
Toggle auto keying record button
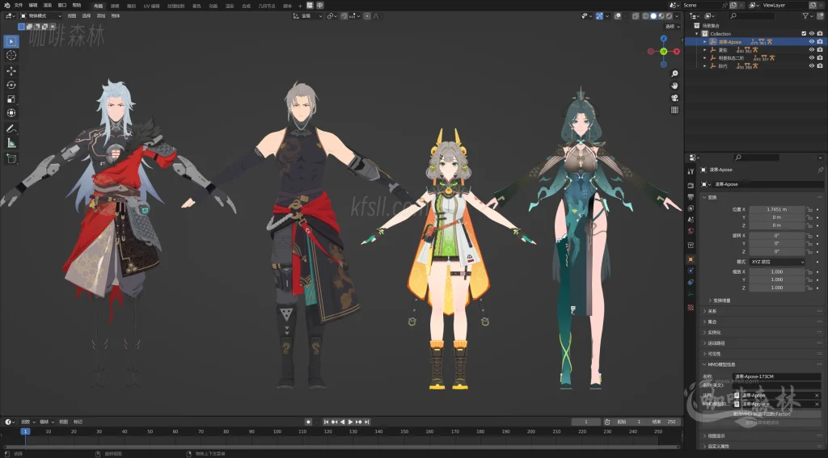pyautogui.click(x=308, y=422)
